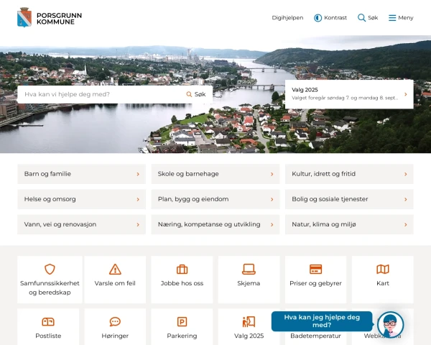
Task: Open Skole og barnehage category
Action: (x=215, y=174)
